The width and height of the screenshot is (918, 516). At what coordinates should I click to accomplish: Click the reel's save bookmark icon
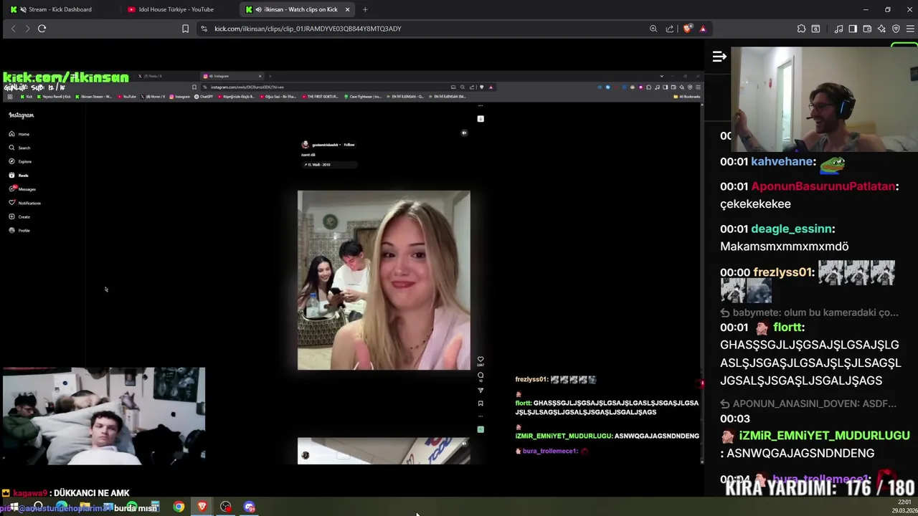tap(481, 403)
